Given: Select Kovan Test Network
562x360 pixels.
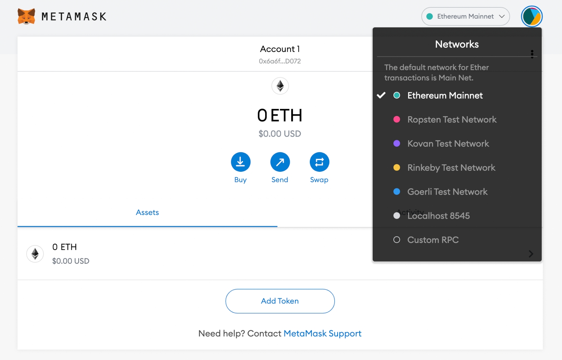Looking at the screenshot, I should click(448, 144).
